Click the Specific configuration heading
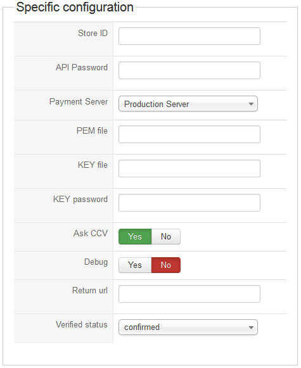 pos(75,7)
